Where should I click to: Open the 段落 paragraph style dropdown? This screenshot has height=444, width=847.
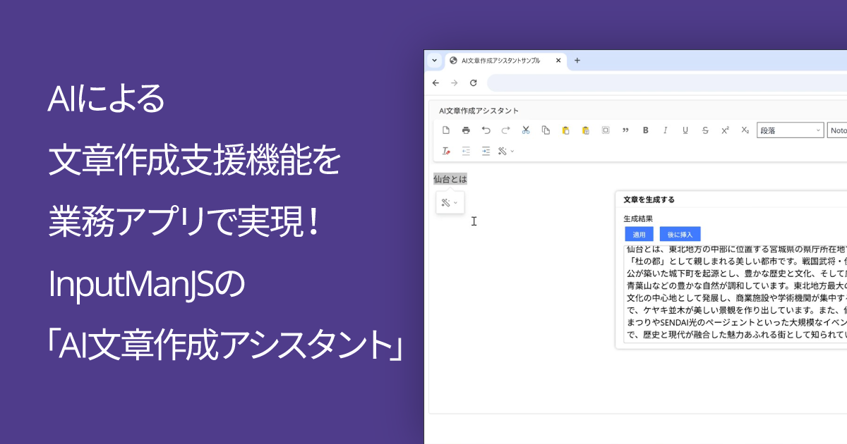pos(789,130)
